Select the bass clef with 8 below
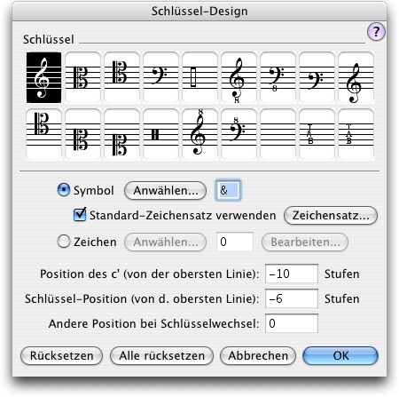Viewport: 399px width, 397px height. (x=278, y=77)
